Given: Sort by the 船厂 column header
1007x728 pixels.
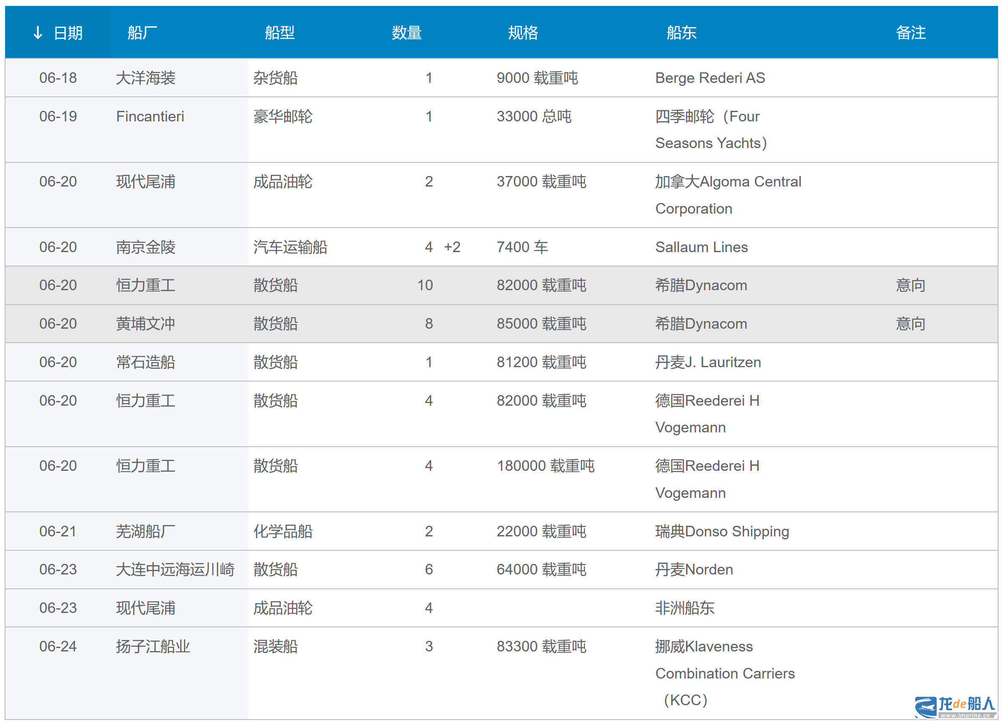Looking at the screenshot, I should (142, 33).
